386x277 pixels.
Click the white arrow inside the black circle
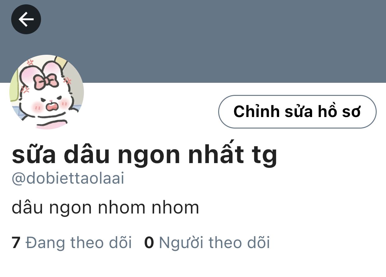tap(26, 20)
